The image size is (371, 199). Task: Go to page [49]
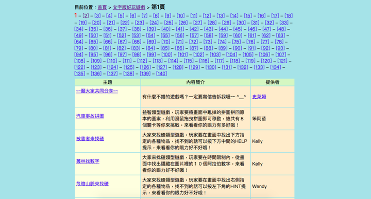point(79,35)
